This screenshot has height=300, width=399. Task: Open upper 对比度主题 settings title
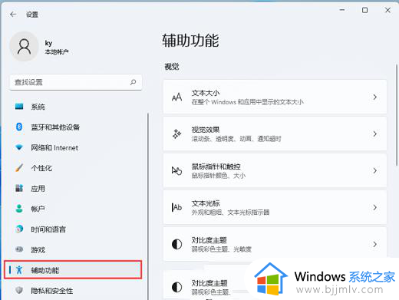point(209,240)
